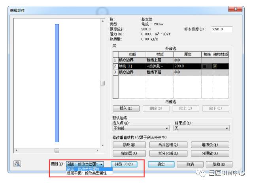Click the 预览 toggle button
Screen dimensions: 253x184
pos(124,164)
